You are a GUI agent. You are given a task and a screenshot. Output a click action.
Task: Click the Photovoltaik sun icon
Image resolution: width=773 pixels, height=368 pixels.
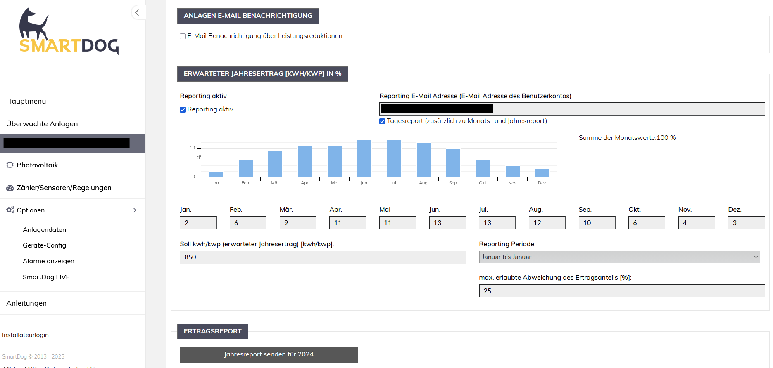click(10, 165)
